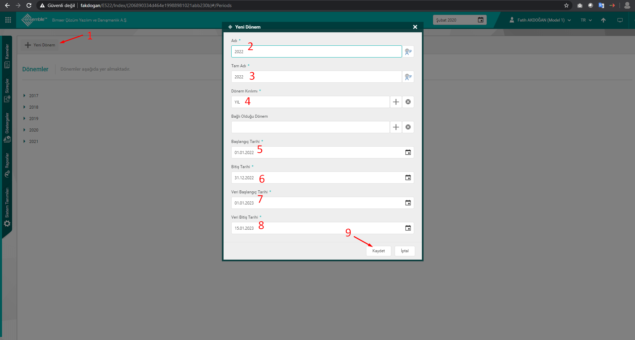Click the browser address bar URL
This screenshot has width=635, height=340.
click(x=156, y=5)
